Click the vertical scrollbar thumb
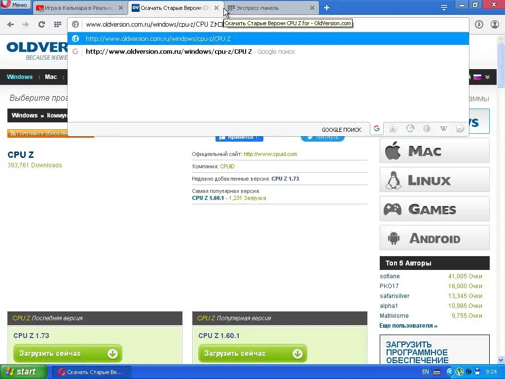Viewport: 505px width, 379px height. point(501,66)
